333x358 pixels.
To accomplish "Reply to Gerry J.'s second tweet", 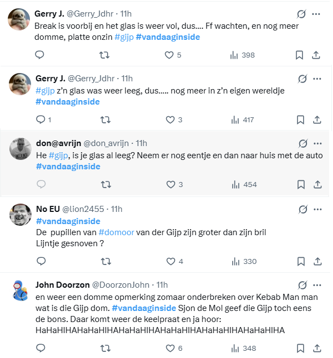I will click(39, 120).
